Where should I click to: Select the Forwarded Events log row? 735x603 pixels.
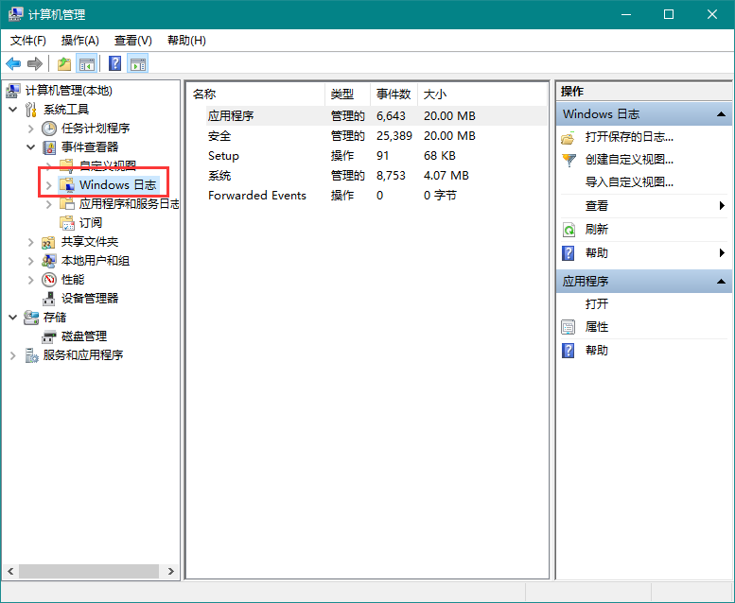(x=368, y=196)
